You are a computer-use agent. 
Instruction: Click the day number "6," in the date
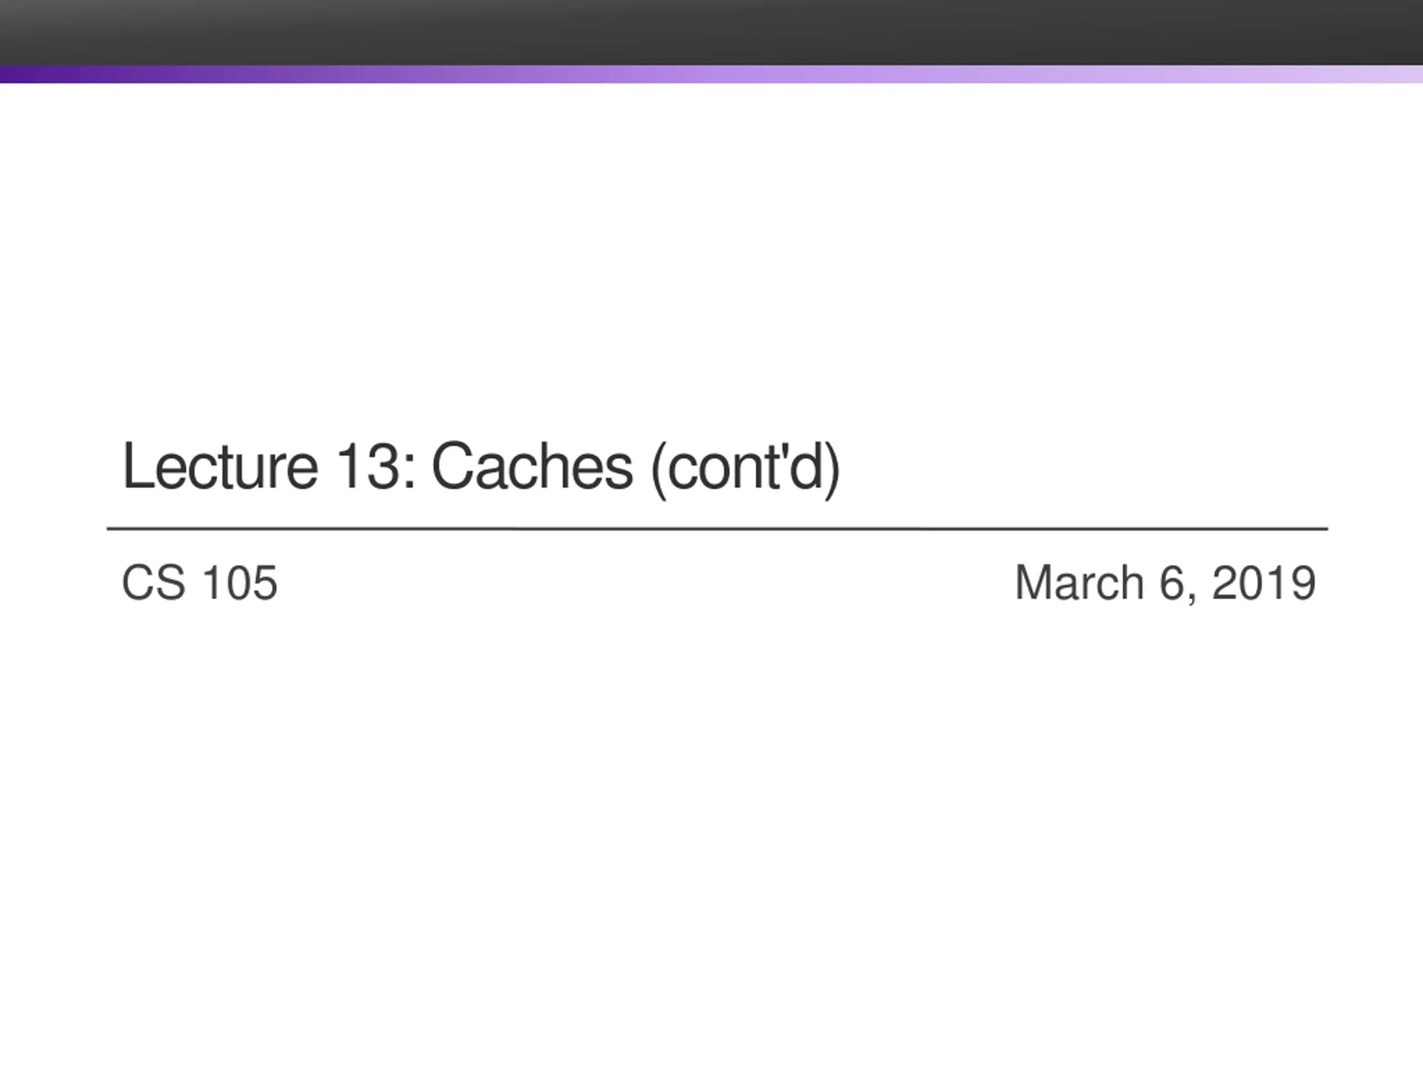(x=1178, y=584)
